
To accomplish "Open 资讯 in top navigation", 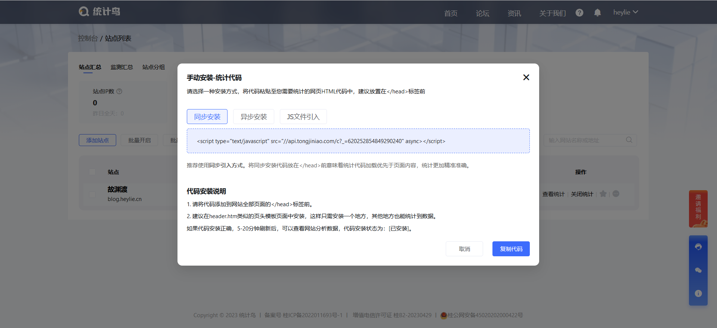I will (x=514, y=13).
